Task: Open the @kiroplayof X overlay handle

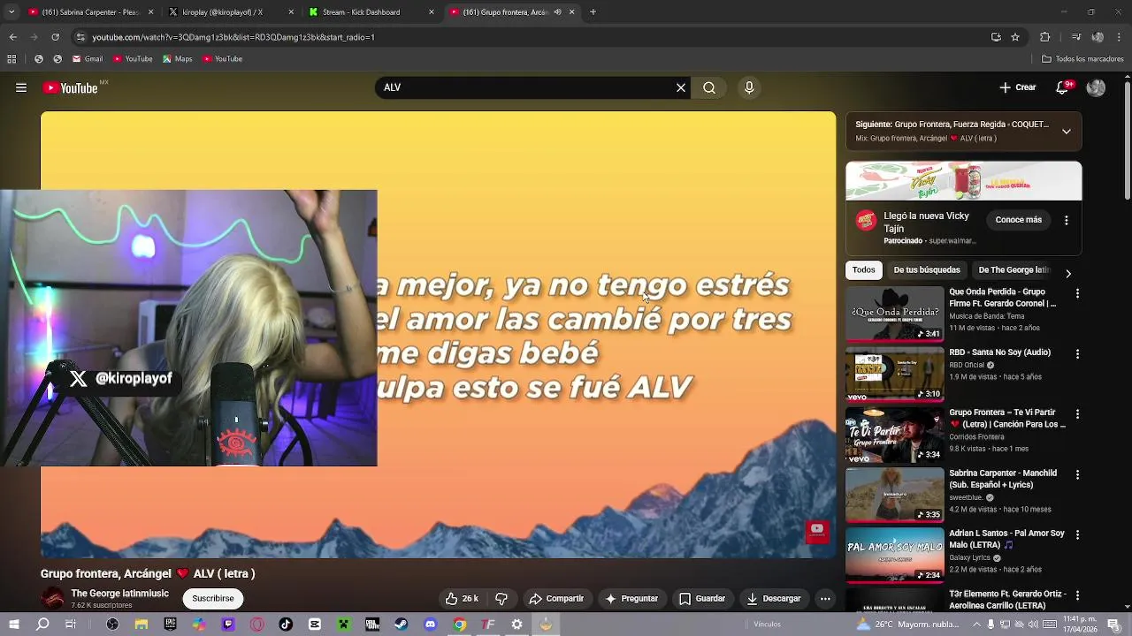Action: coord(121,379)
